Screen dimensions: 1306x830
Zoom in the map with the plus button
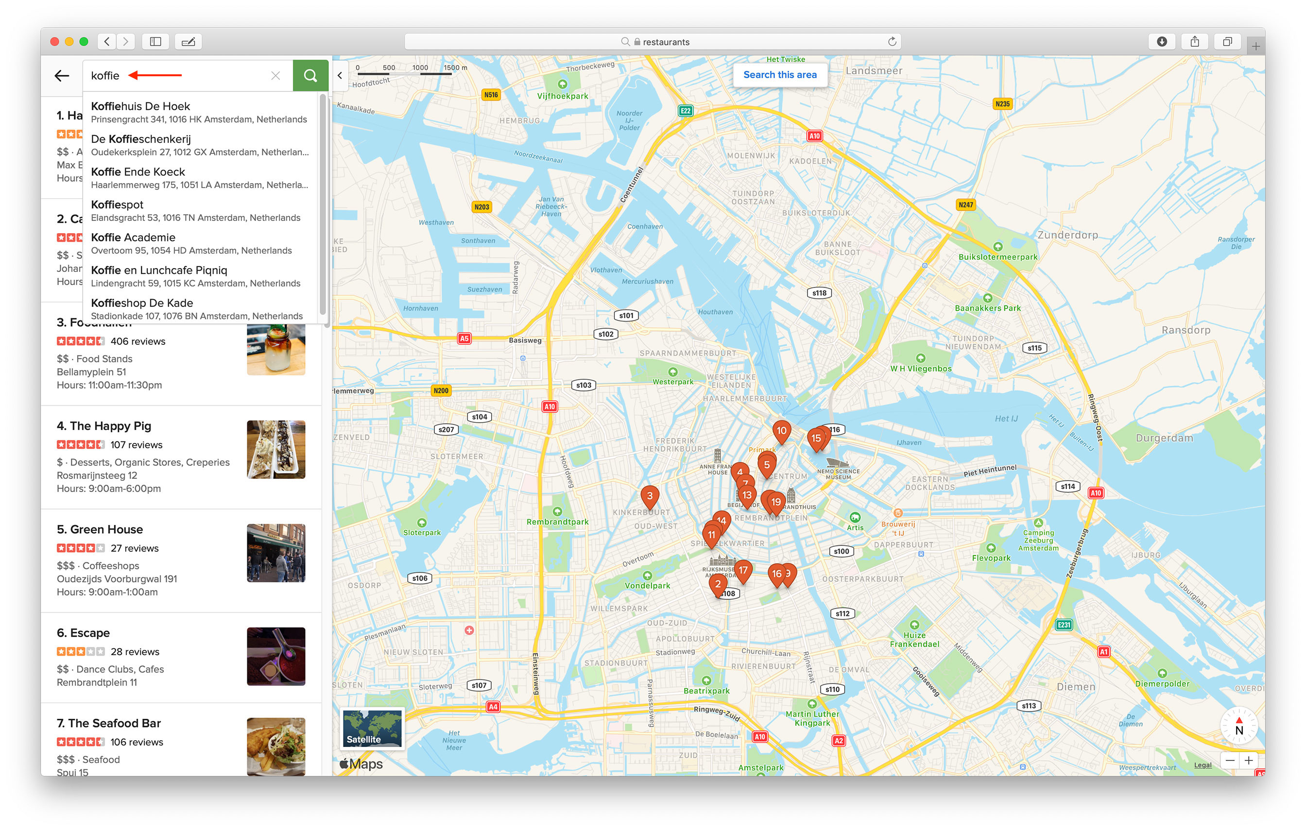coord(1249,760)
